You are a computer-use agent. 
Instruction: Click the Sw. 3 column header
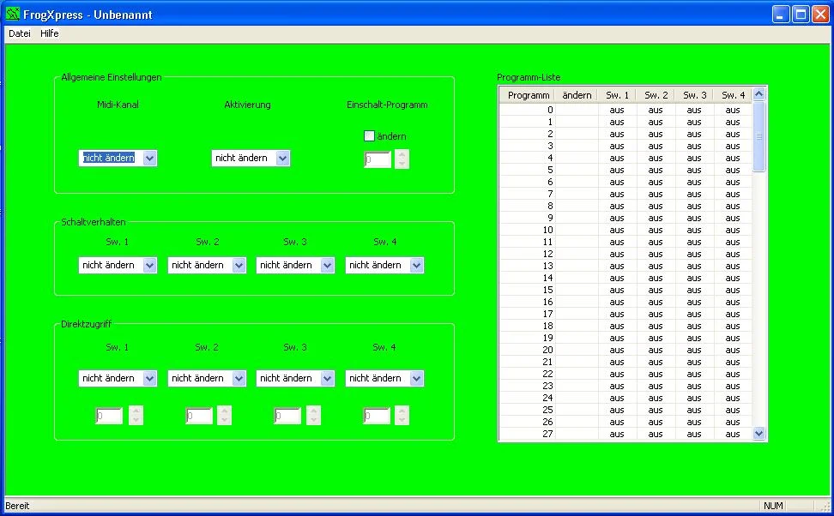pos(695,95)
